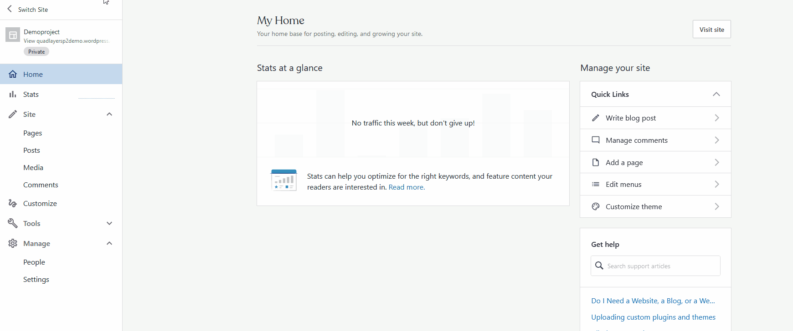Viewport: 793px width, 331px height.
Task: Click the Customize theme palette icon
Action: (596, 206)
